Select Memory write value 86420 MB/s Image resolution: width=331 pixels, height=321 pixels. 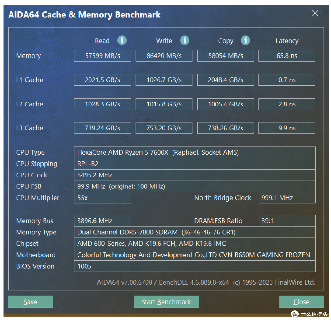click(x=164, y=56)
